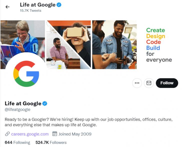Click the envelope message icon
This screenshot has width=182, height=147.
point(149,83)
